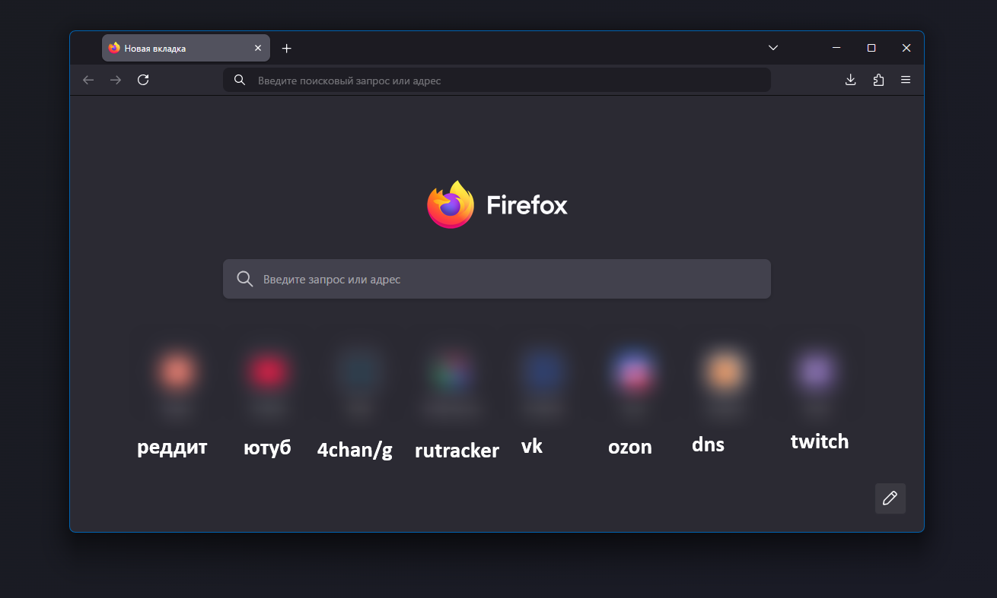Expand the list all tabs chevron
The height and width of the screenshot is (598, 997).
pyautogui.click(x=773, y=48)
